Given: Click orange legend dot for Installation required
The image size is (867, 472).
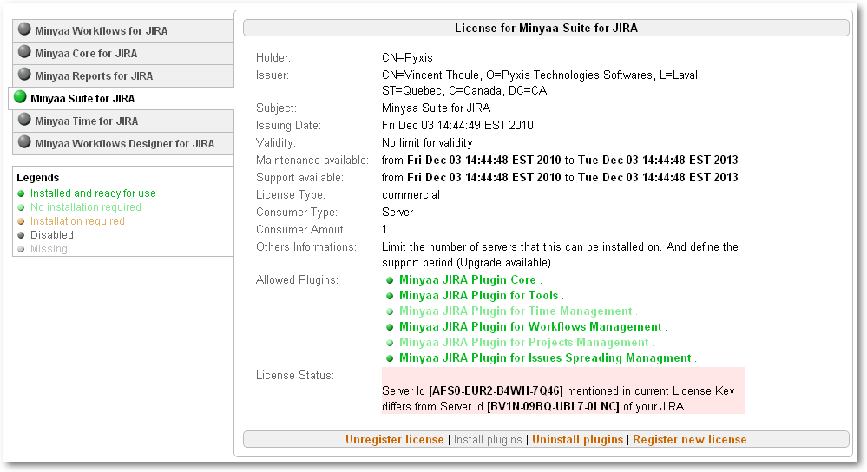Looking at the screenshot, I should click(x=21, y=221).
